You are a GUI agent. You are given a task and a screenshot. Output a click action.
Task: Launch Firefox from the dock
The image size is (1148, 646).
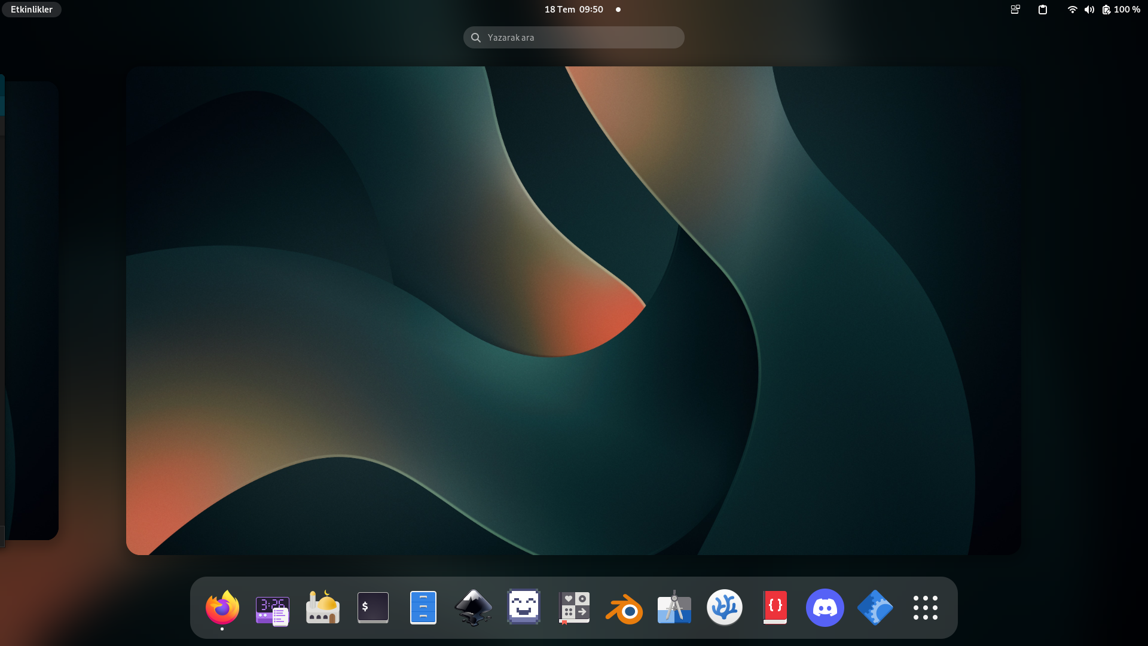coord(222,608)
